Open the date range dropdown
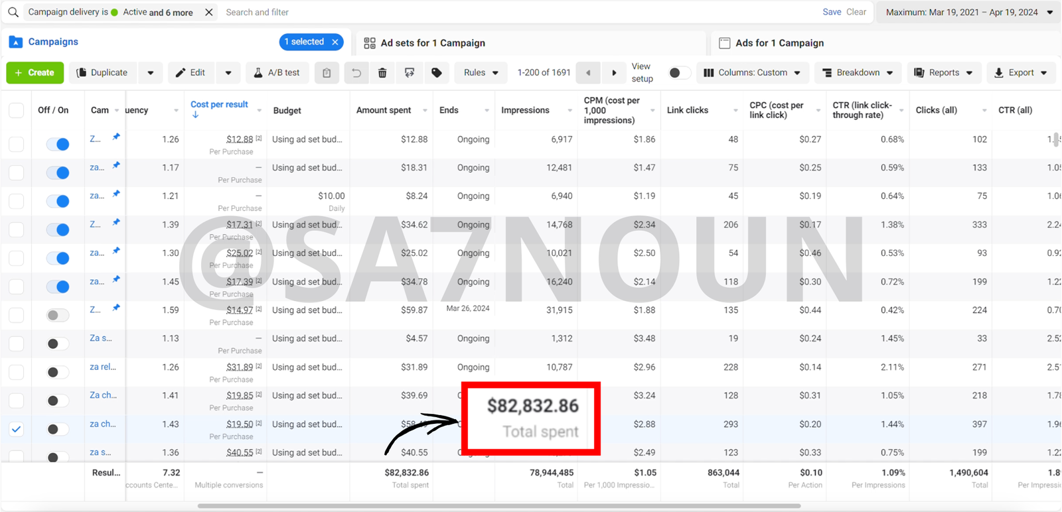This screenshot has width=1062, height=512. (969, 12)
